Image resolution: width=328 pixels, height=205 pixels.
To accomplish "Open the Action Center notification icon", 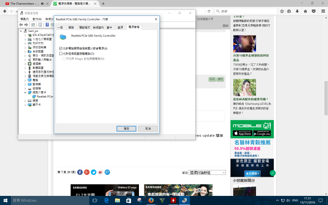I will click(320, 200).
